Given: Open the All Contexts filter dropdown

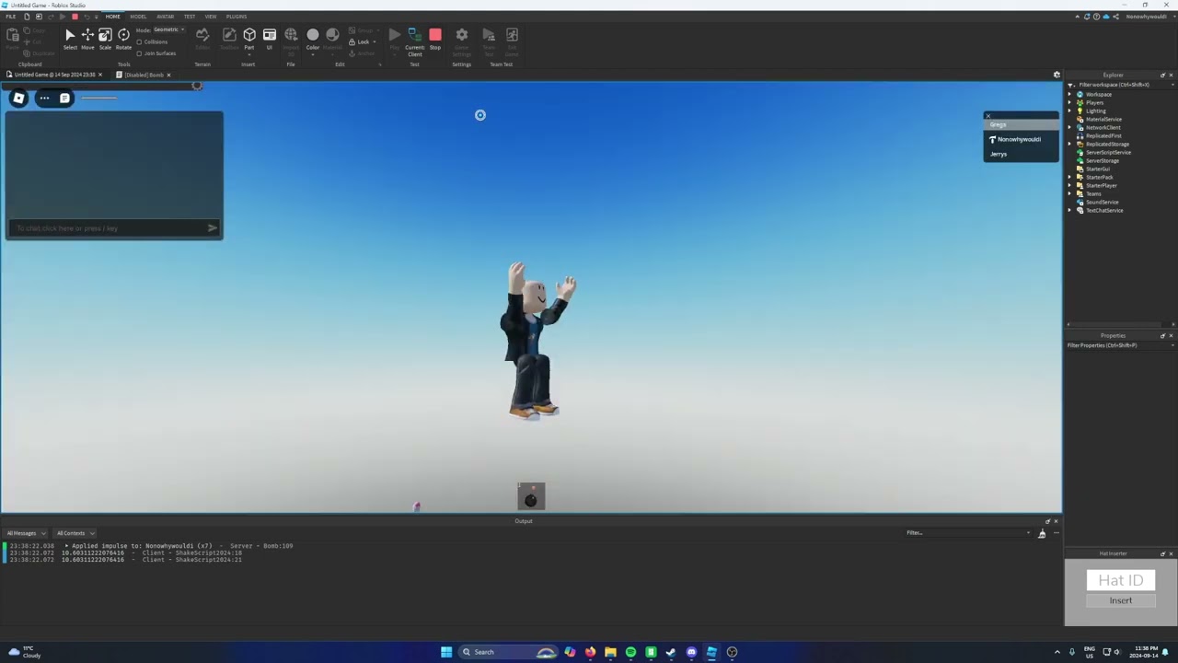Looking at the screenshot, I should coord(75,533).
